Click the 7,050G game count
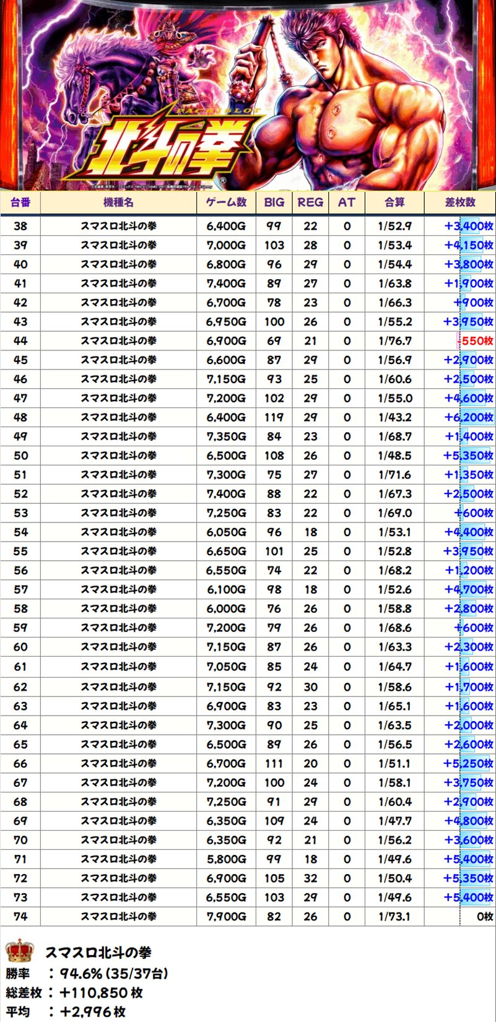Screen dimensions: 496x1022 click(x=226, y=667)
